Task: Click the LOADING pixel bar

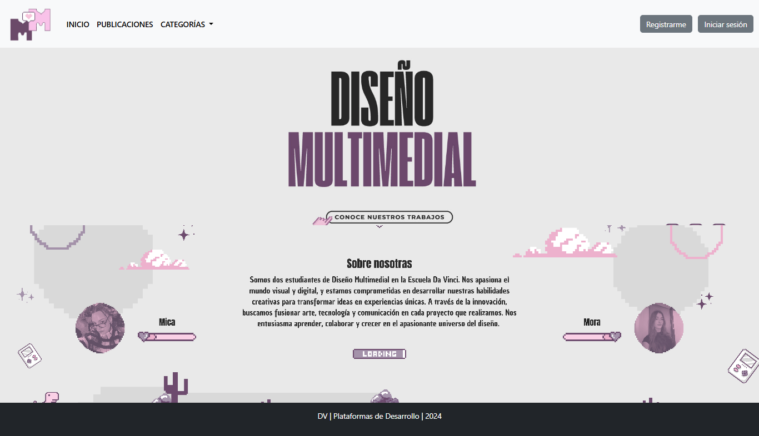Action: click(x=379, y=354)
